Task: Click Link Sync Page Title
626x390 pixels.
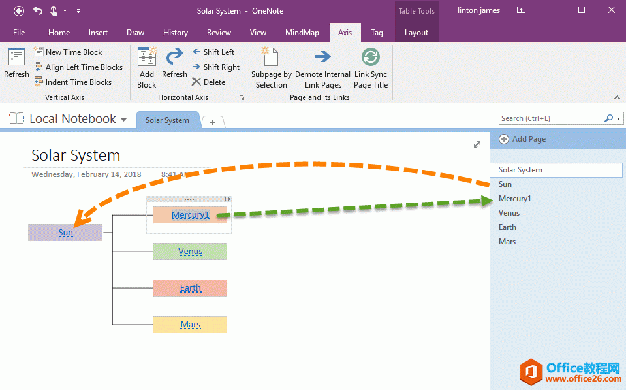Action: click(370, 65)
